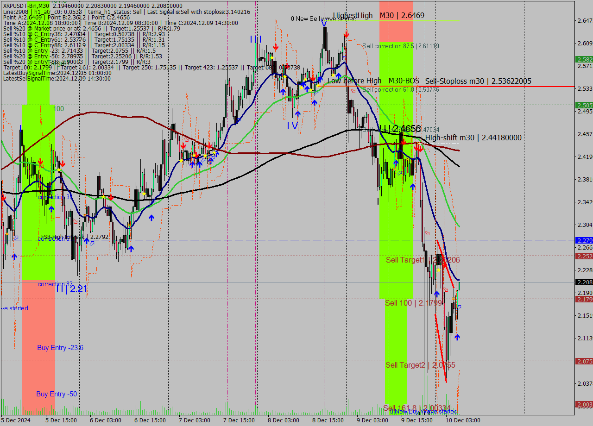Click the 'Sell %10 @ C_Entry38' info line

[x=84, y=34]
